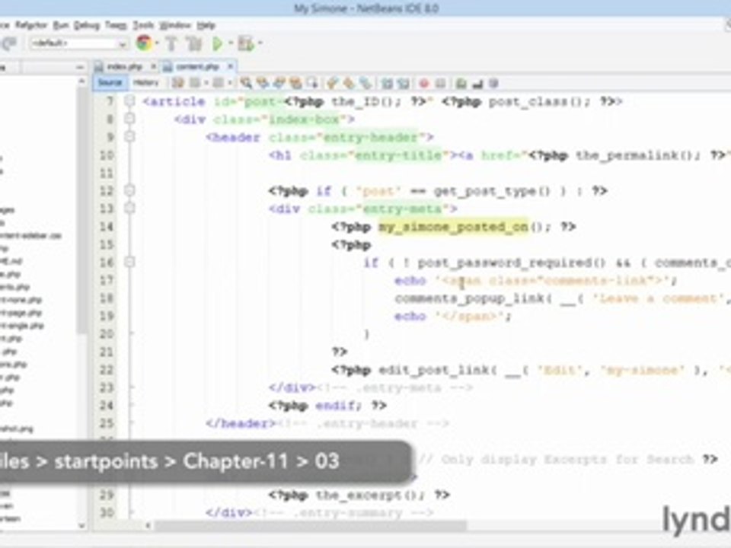Click 'endif;' code on line 24
This screenshot has height=548, width=731.
point(338,406)
